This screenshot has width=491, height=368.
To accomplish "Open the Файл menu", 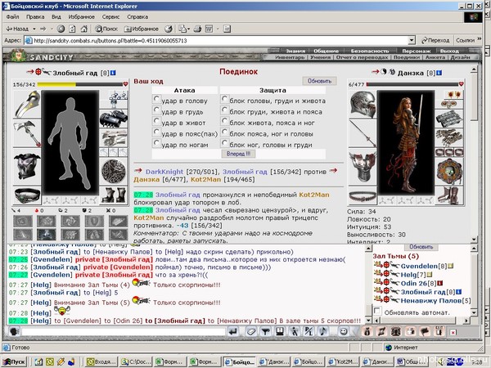I will pyautogui.click(x=12, y=17).
